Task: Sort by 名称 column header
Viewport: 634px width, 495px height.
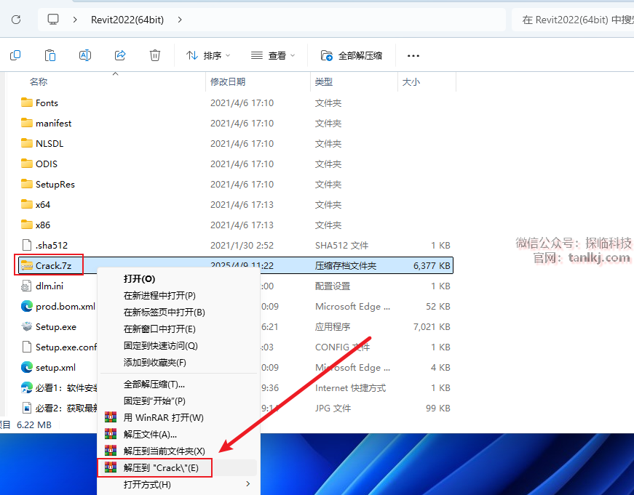Action: tap(39, 82)
